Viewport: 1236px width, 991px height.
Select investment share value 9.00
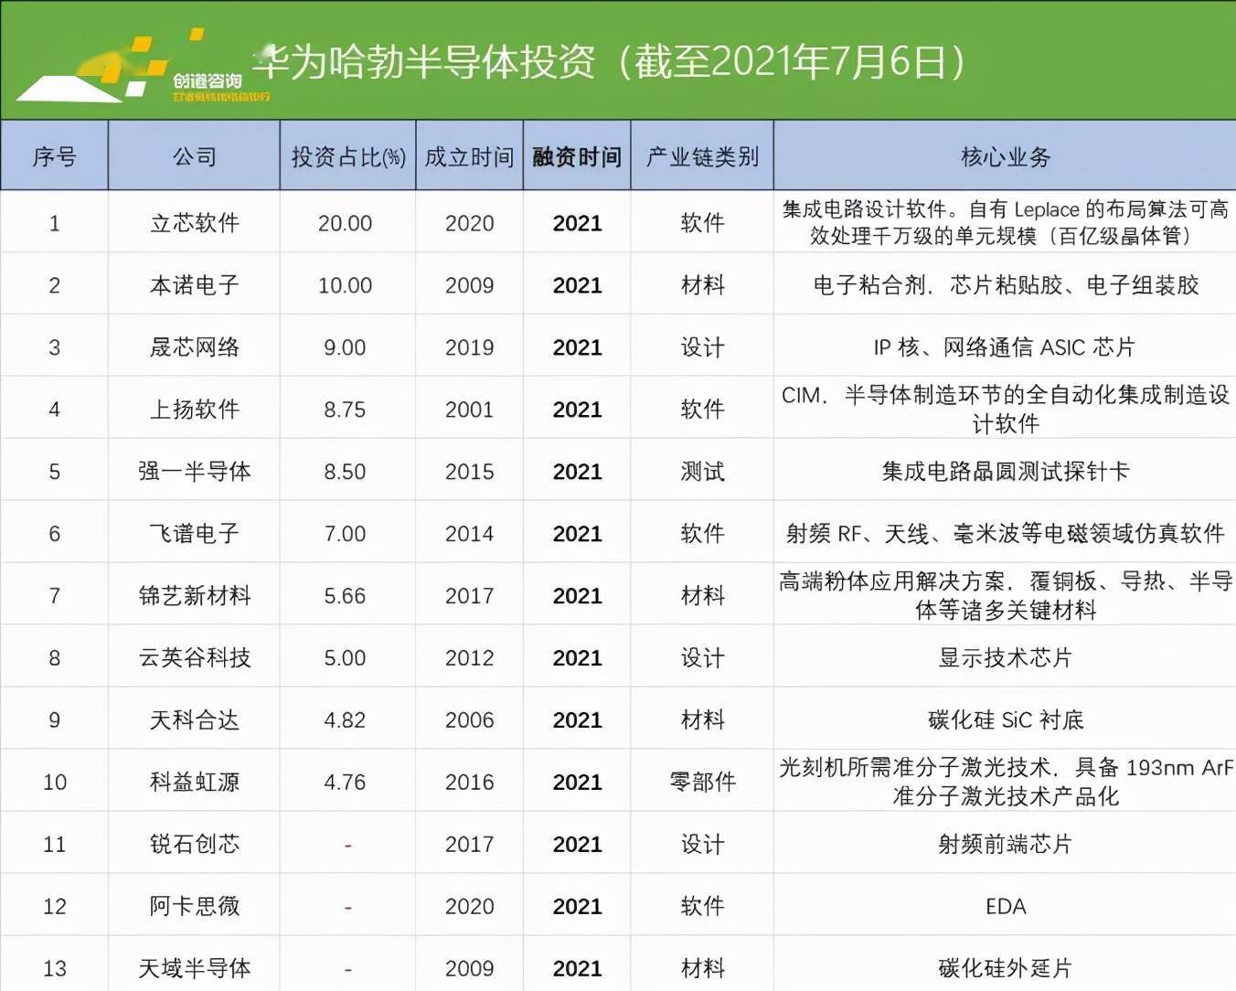point(345,347)
